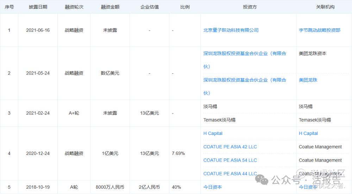This screenshot has width=352, height=194.
Task: Open the 深圳龙珠股权投资基金 link beside 美团龙珠 link
Action: 245,86
